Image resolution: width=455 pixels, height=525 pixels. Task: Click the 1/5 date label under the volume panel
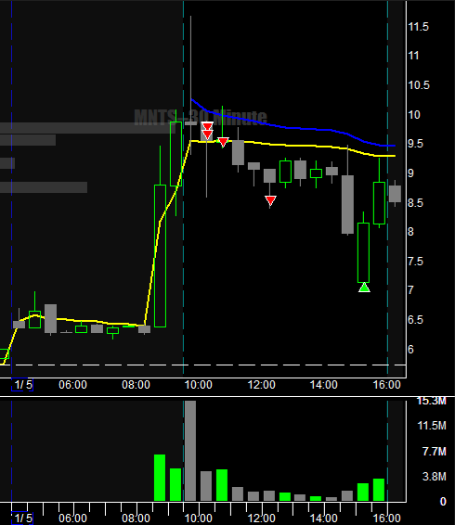[x=23, y=519]
